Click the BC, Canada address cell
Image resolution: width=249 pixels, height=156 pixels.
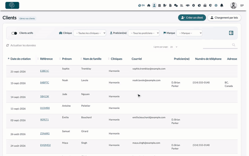click(x=229, y=84)
